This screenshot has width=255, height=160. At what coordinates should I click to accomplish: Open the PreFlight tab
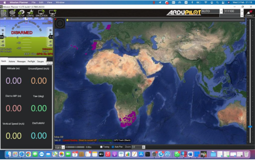pyautogui.click(x=31, y=61)
